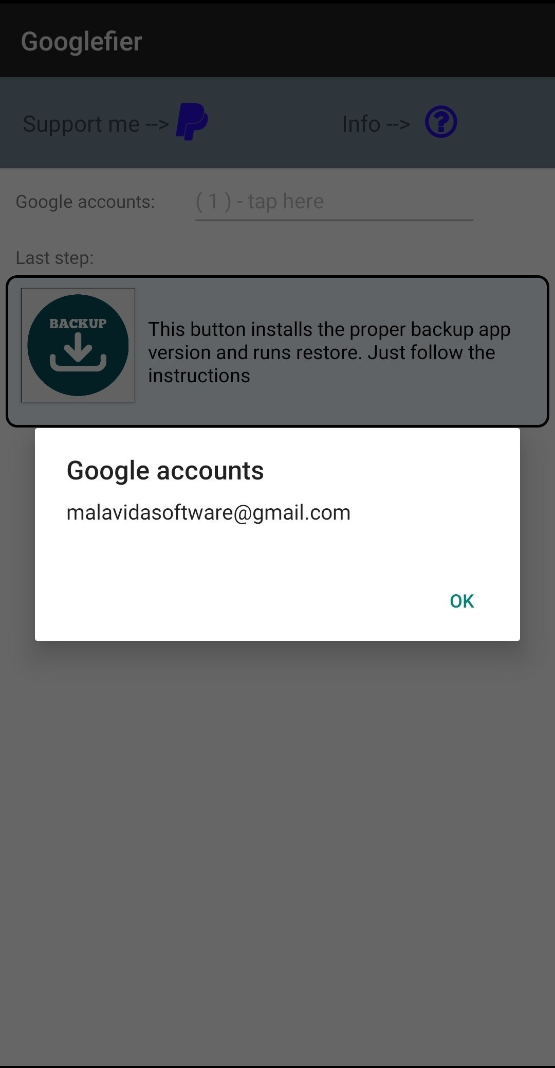The image size is (555, 1068).
Task: Click the 'Info -->' label
Action: 376,124
